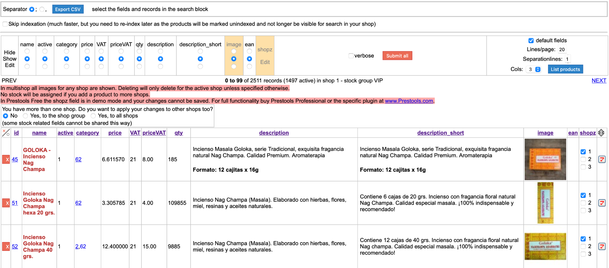The height and width of the screenshot is (268, 609).
Task: Click red X delete icon for product 52
Action: click(6, 246)
